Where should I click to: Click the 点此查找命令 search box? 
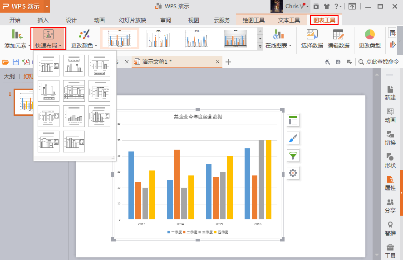pyautogui.click(x=378, y=62)
